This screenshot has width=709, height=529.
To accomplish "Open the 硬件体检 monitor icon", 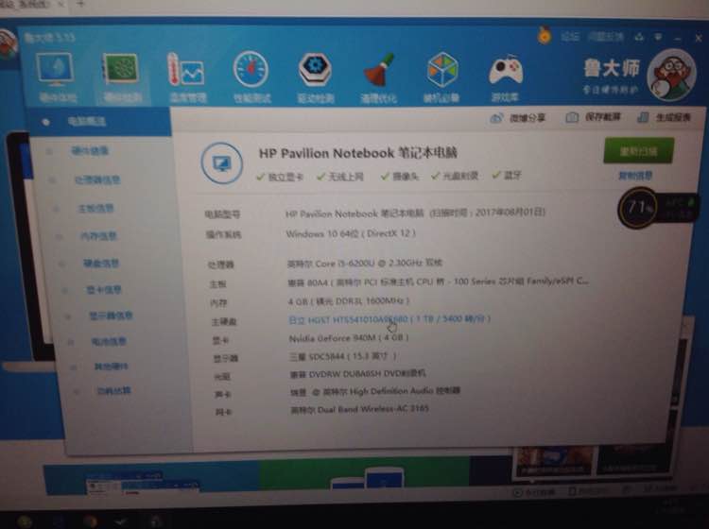I will pos(56,69).
